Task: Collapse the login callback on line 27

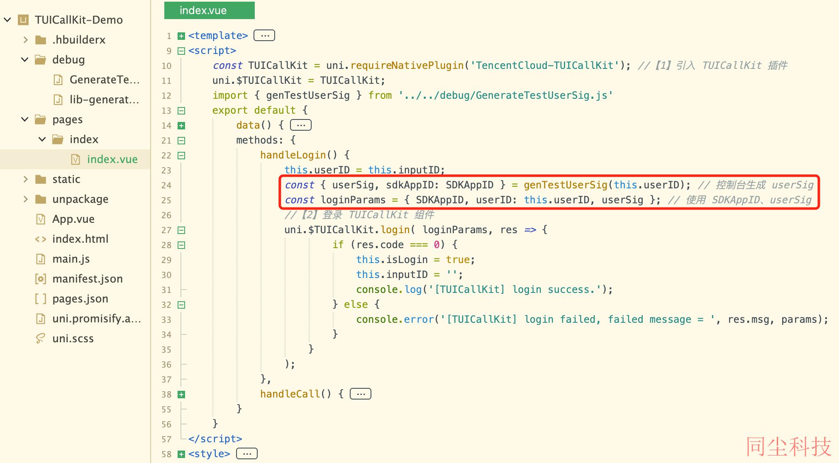Action: click(181, 230)
